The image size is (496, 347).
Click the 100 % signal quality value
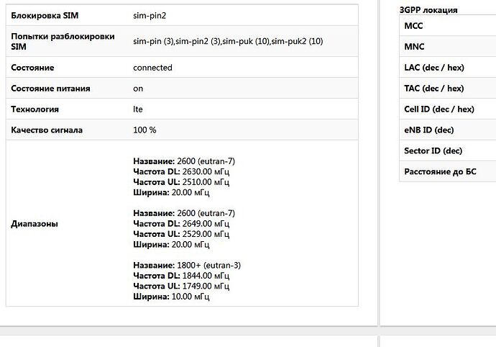(144, 130)
